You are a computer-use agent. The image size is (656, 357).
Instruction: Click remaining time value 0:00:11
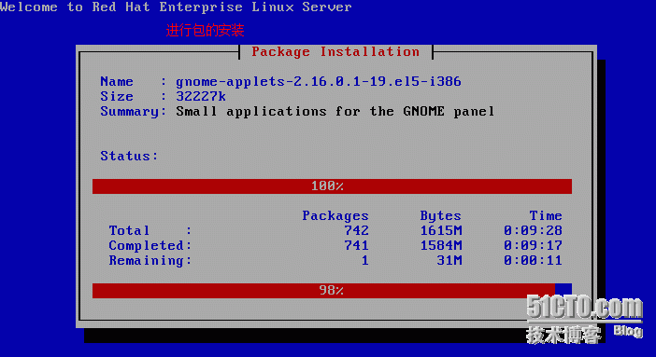(533, 261)
